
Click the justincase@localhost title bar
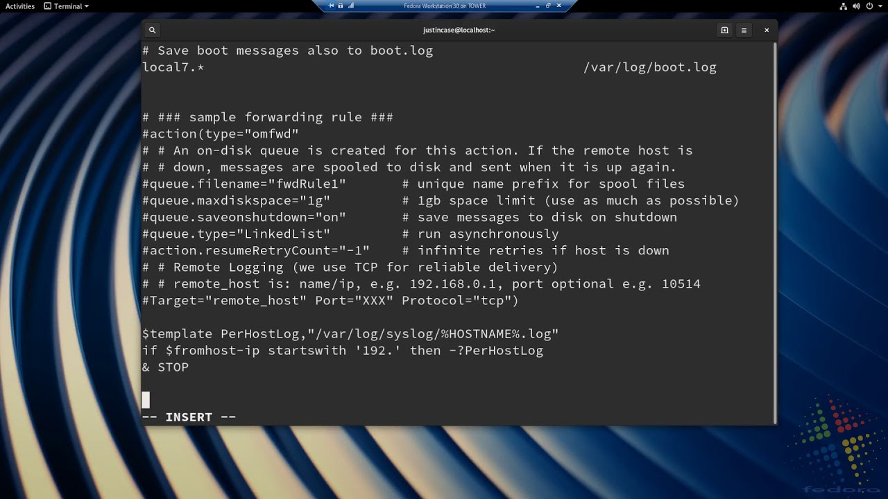[x=459, y=30]
